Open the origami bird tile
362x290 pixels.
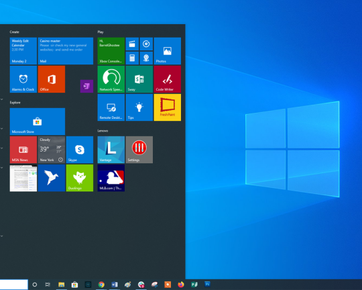pyautogui.click(x=52, y=178)
